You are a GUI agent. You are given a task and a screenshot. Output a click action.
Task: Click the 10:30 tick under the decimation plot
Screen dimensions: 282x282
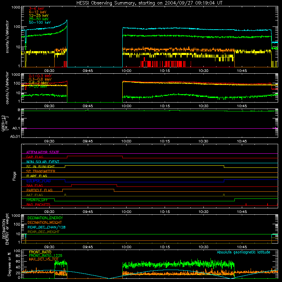[x=203, y=247]
